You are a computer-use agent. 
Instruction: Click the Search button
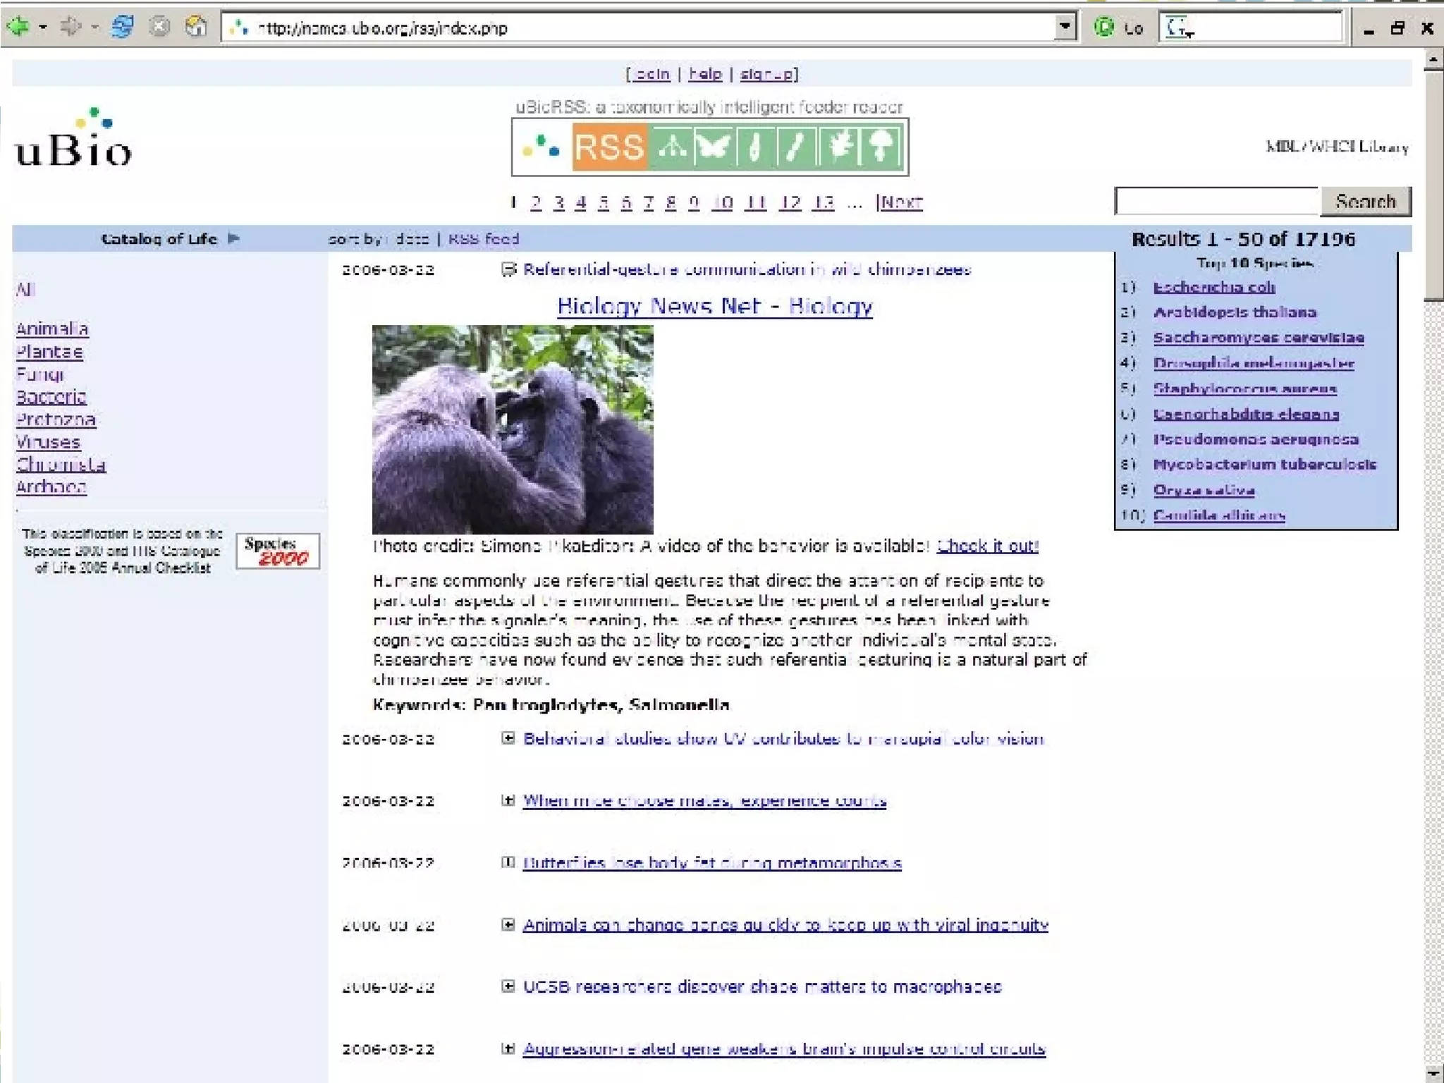click(1365, 202)
